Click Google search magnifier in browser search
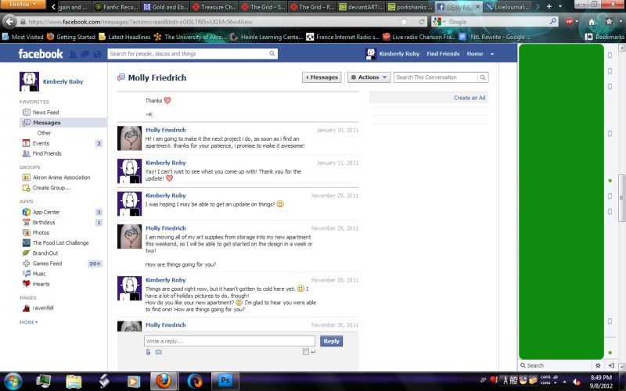The width and height of the screenshot is (626, 391). pos(553,22)
